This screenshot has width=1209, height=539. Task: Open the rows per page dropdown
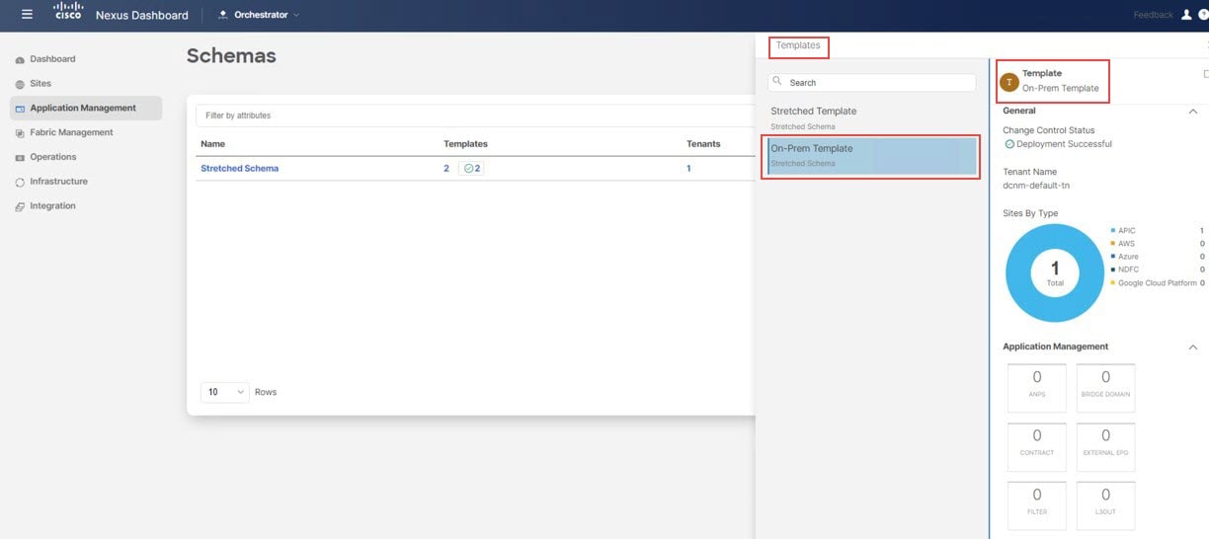pyautogui.click(x=225, y=392)
